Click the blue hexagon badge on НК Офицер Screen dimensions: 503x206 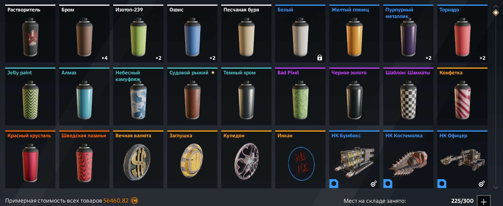[442, 183]
